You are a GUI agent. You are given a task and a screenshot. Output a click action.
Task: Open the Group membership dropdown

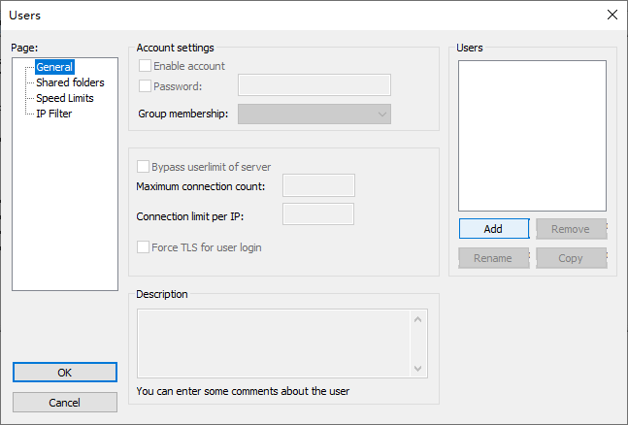(314, 114)
